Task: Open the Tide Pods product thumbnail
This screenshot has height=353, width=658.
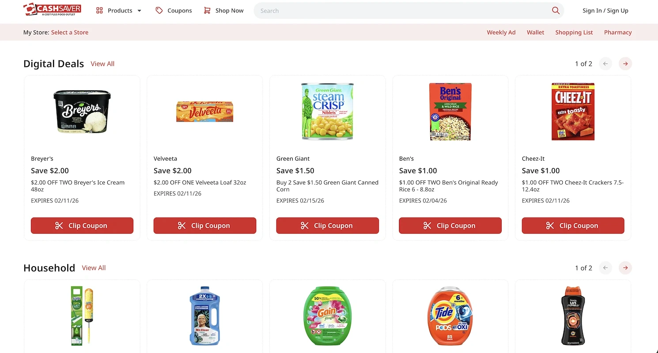Action: point(450,315)
